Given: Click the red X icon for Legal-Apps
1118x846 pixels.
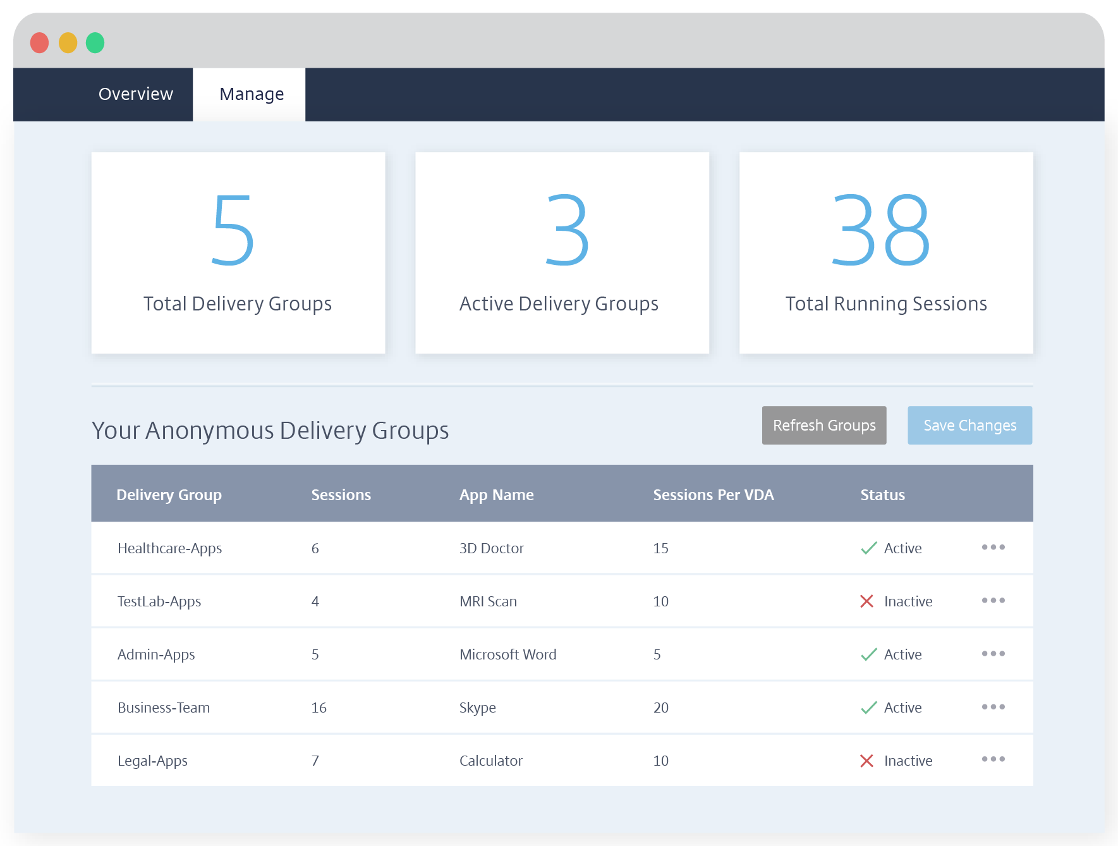Looking at the screenshot, I should point(866,761).
